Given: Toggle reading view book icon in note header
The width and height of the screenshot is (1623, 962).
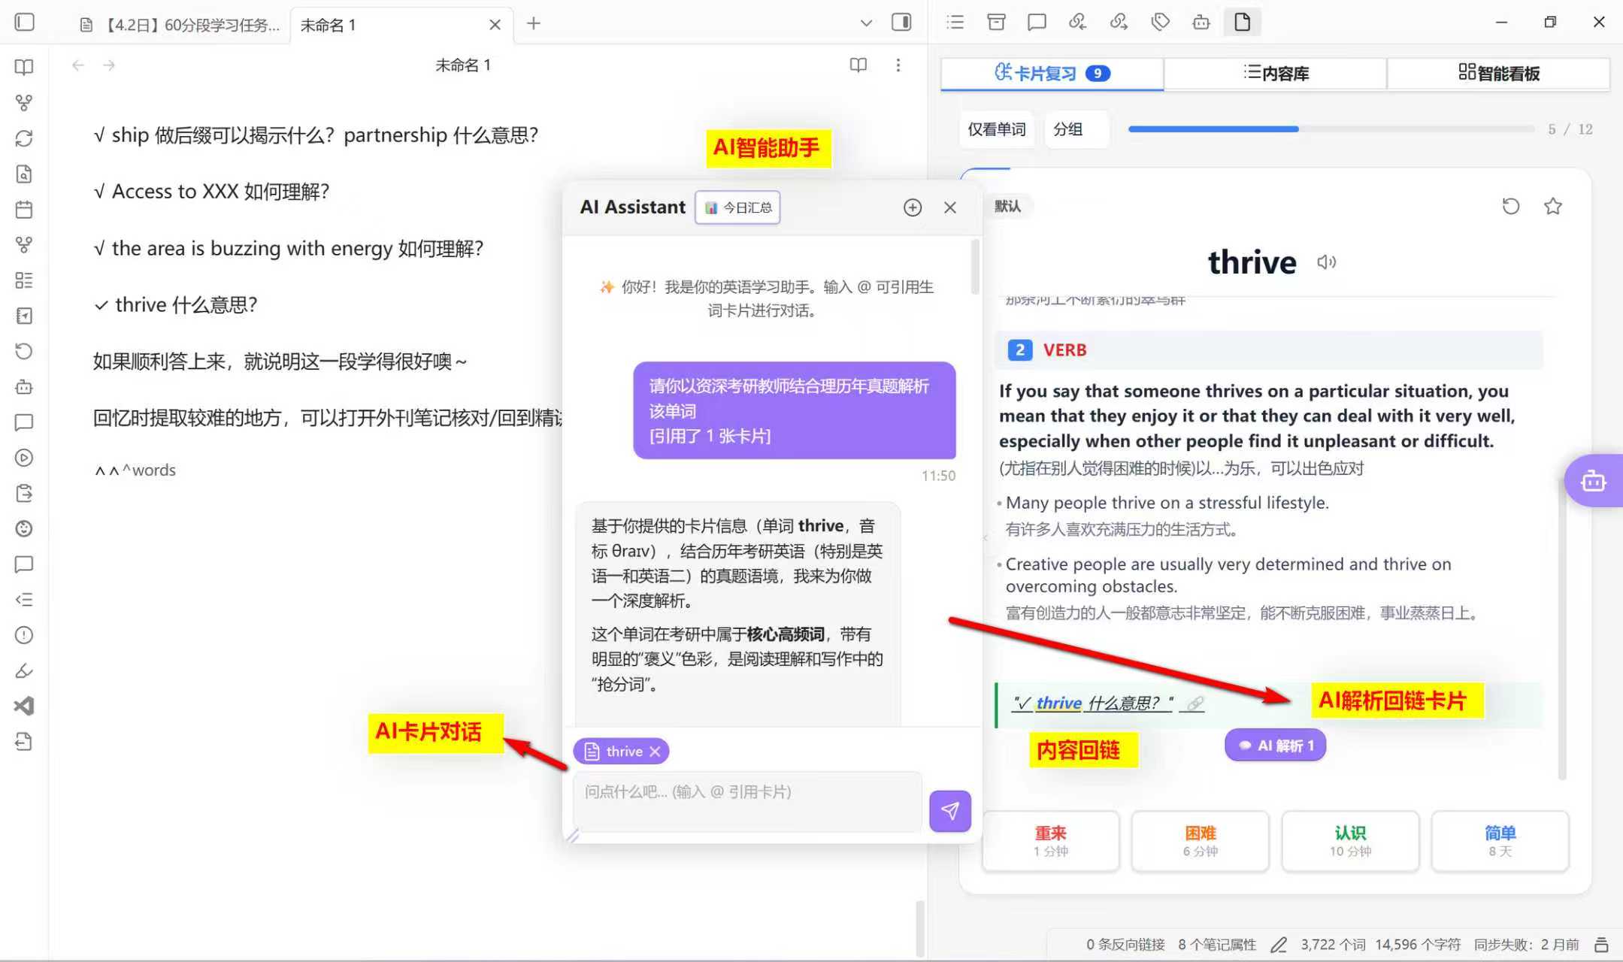Looking at the screenshot, I should [858, 65].
